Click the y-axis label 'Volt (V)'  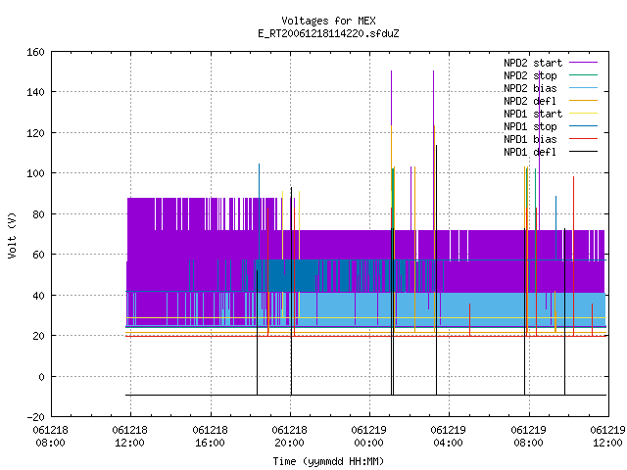click(x=13, y=236)
